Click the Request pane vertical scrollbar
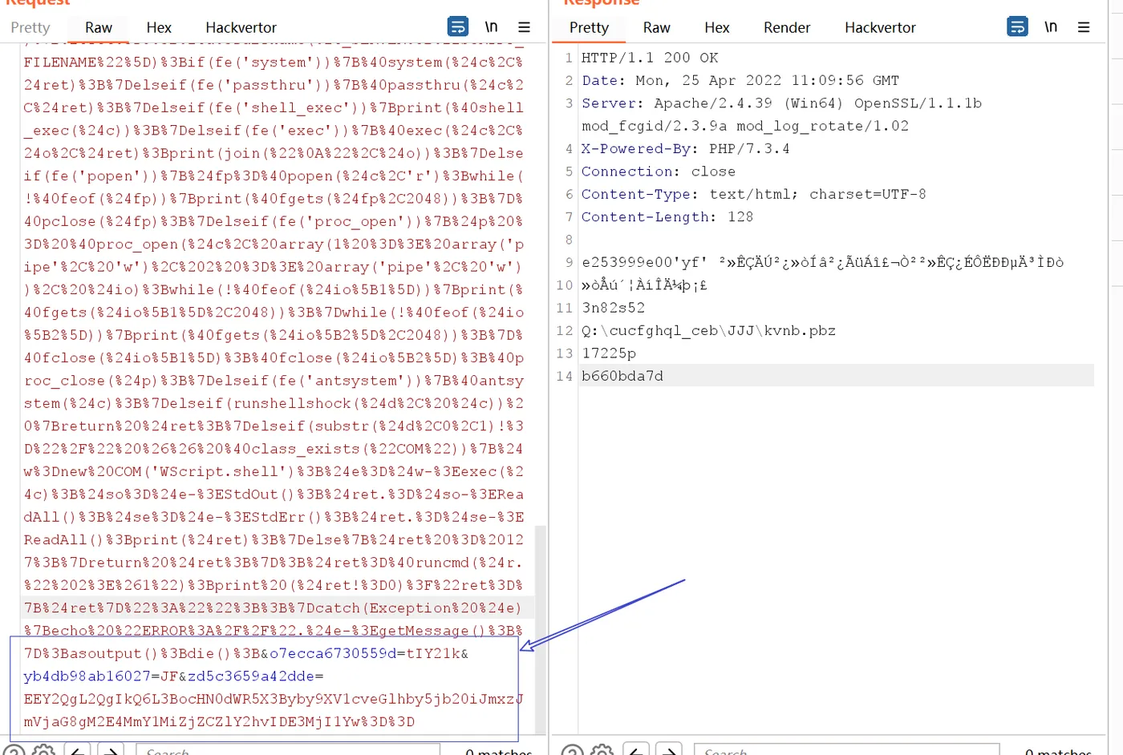The image size is (1123, 755). pyautogui.click(x=541, y=629)
